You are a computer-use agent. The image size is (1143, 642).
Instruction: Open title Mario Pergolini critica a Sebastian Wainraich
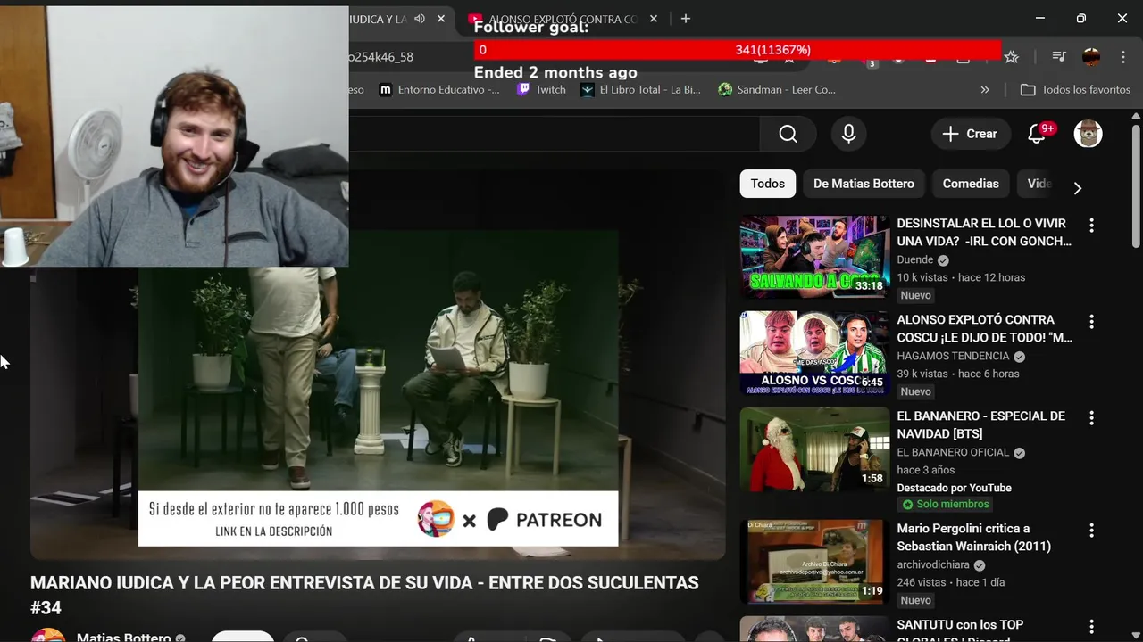(x=973, y=537)
